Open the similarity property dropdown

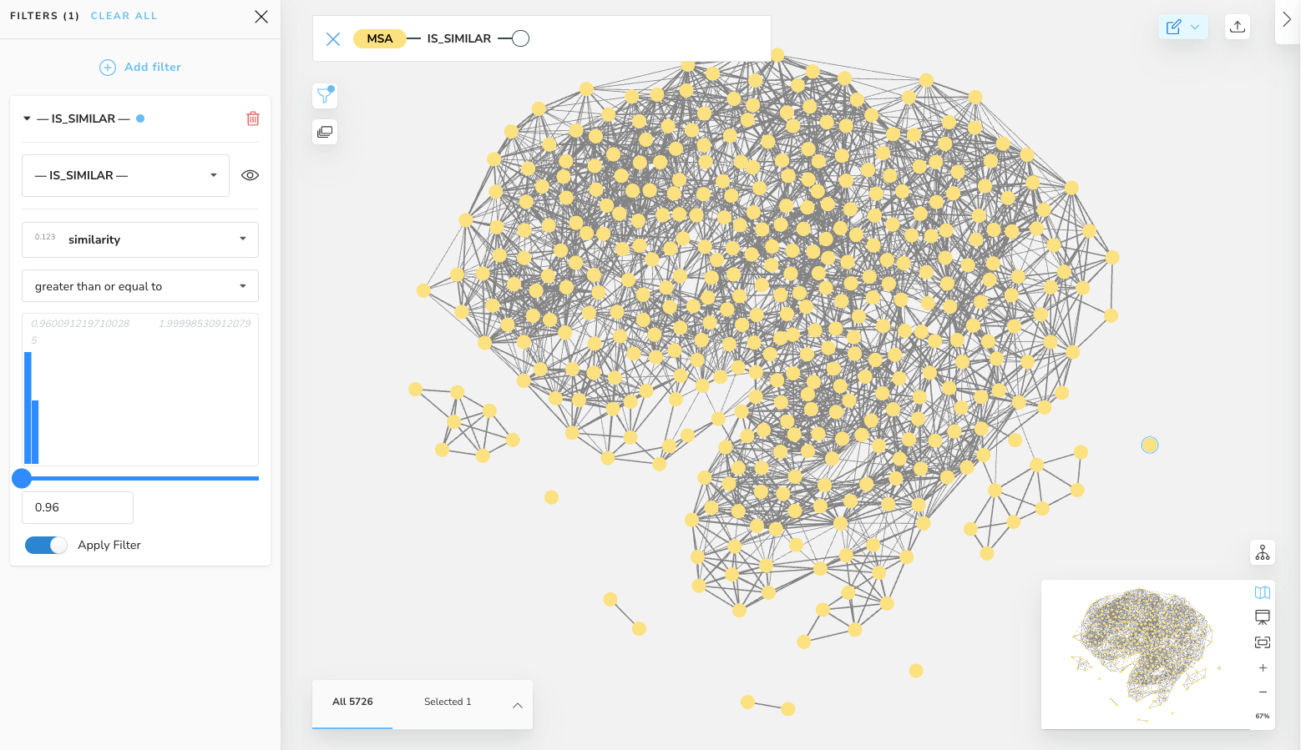point(140,239)
